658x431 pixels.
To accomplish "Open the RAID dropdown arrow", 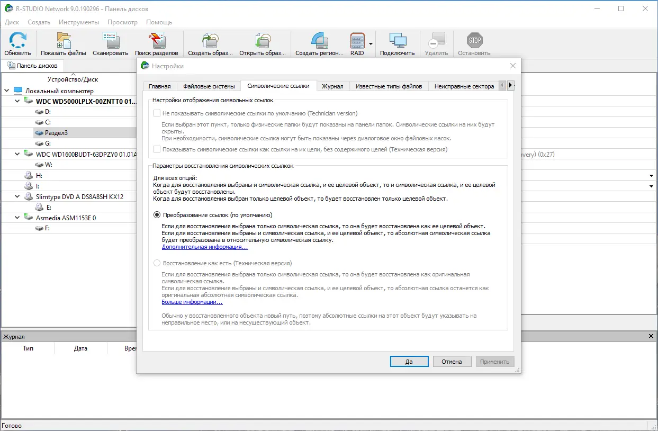I will (371, 44).
